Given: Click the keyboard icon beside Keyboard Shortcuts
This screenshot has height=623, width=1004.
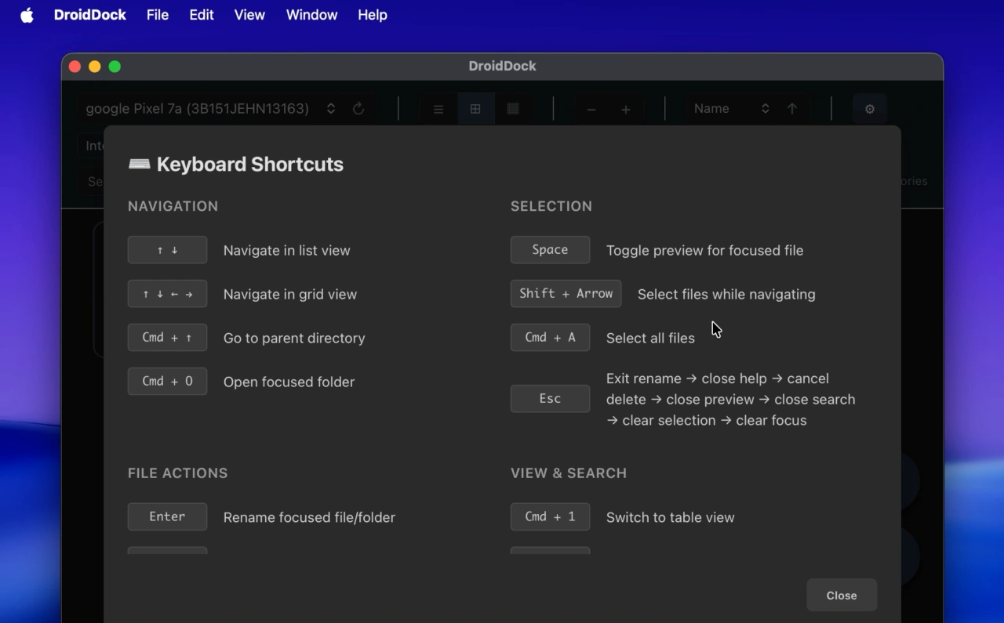Looking at the screenshot, I should [x=140, y=164].
